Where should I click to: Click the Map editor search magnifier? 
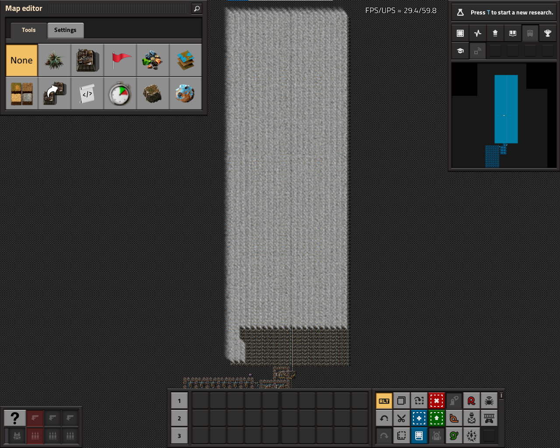[197, 8]
